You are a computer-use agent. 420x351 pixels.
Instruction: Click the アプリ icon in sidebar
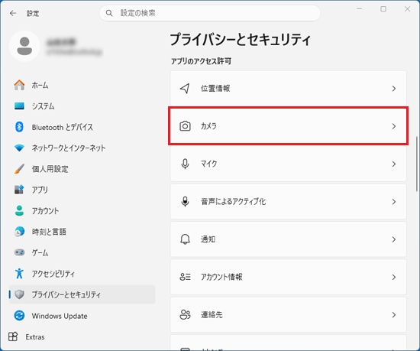[19, 190]
